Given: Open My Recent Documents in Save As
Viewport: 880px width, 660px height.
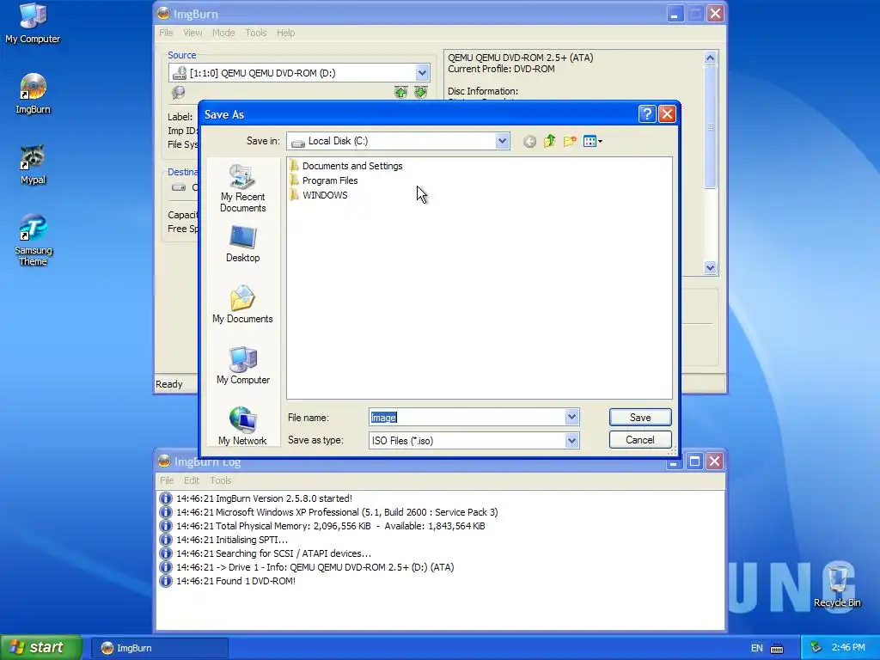Looking at the screenshot, I should pyautogui.click(x=242, y=188).
